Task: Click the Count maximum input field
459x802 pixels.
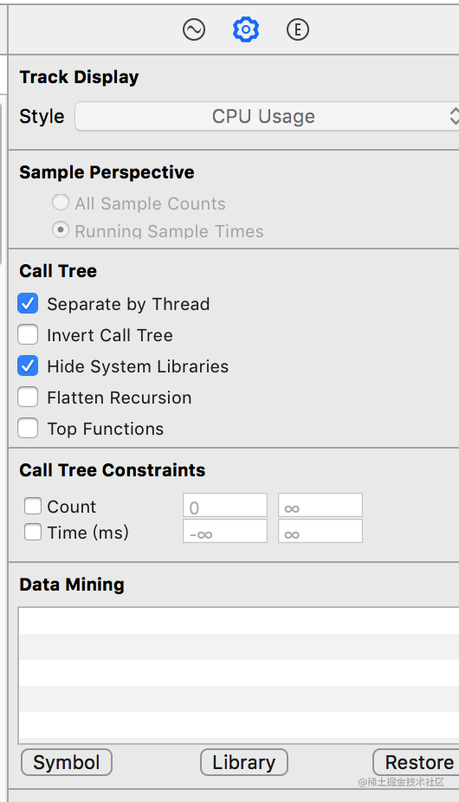Action: point(320,505)
